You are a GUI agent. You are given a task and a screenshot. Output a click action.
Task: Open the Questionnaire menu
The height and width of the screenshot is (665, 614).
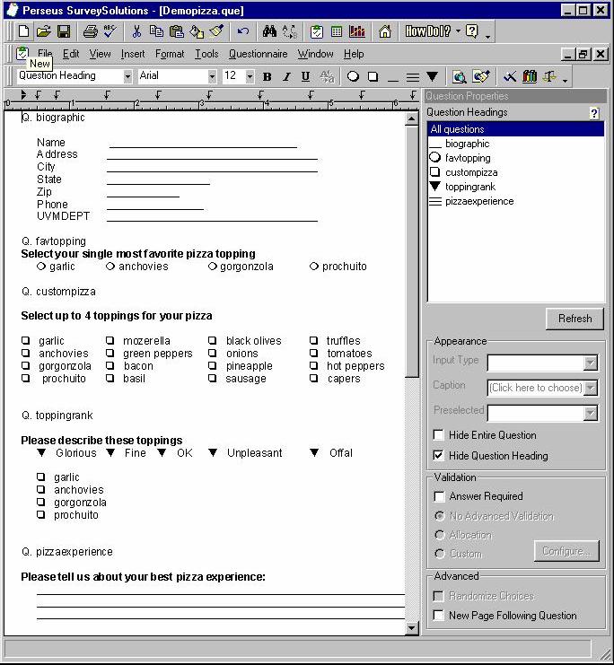coord(258,54)
